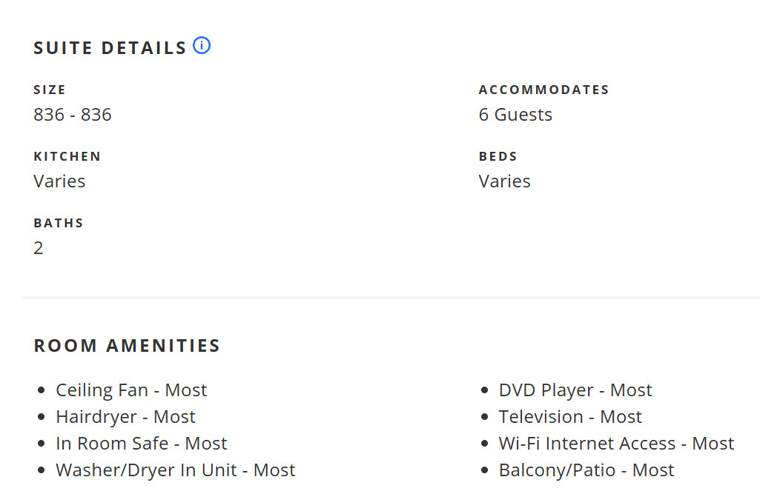Click the Television - Most item

tap(570, 416)
